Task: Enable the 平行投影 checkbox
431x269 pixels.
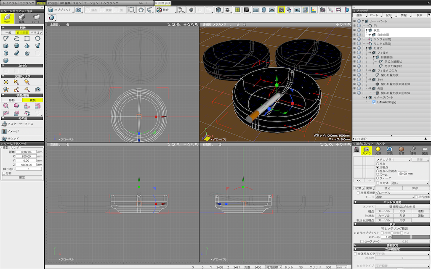Action: tap(417, 197)
